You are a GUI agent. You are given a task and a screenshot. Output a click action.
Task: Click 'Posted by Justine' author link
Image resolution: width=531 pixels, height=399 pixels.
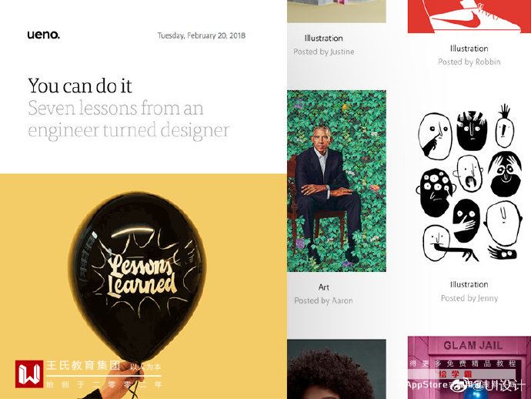pyautogui.click(x=324, y=52)
